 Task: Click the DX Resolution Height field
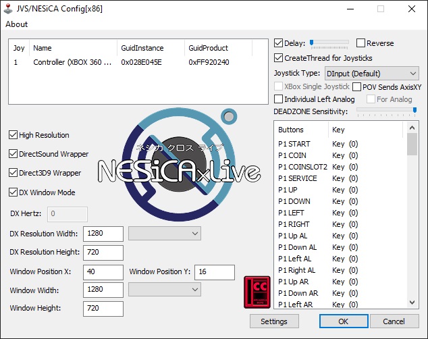click(103, 253)
